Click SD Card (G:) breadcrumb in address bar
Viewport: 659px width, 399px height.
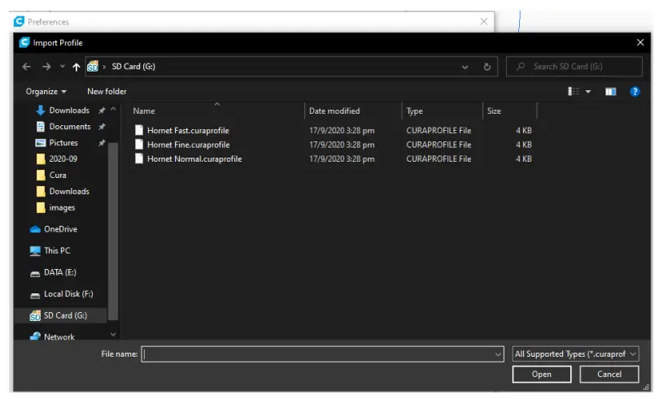(x=133, y=67)
